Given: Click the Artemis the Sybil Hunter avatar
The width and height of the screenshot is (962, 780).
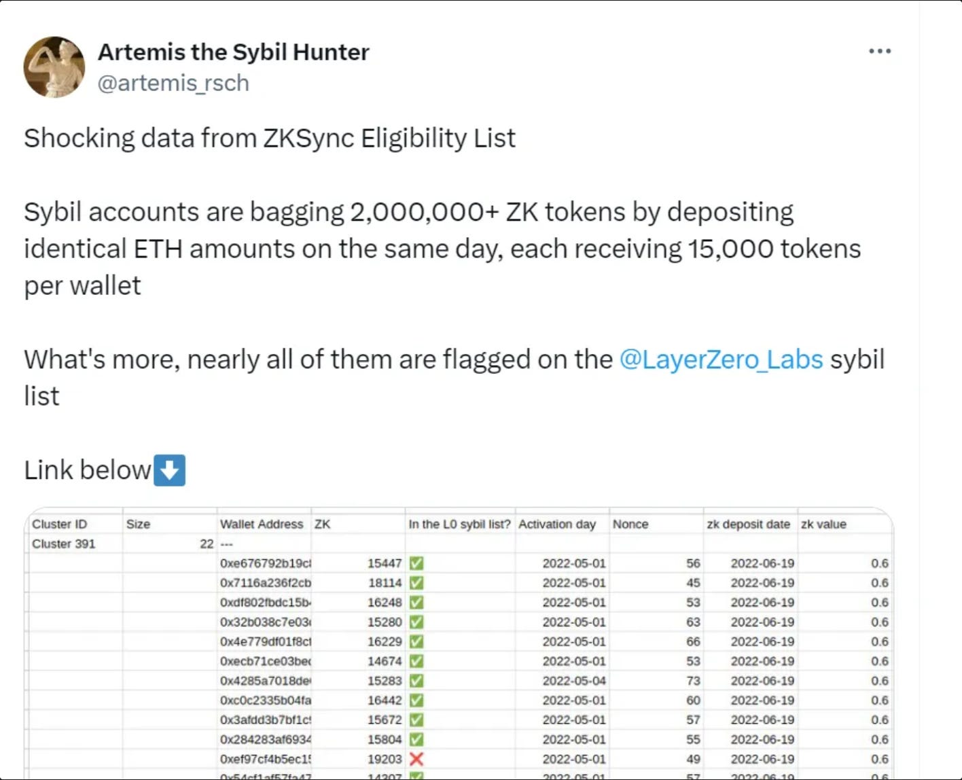Looking at the screenshot, I should point(54,67).
